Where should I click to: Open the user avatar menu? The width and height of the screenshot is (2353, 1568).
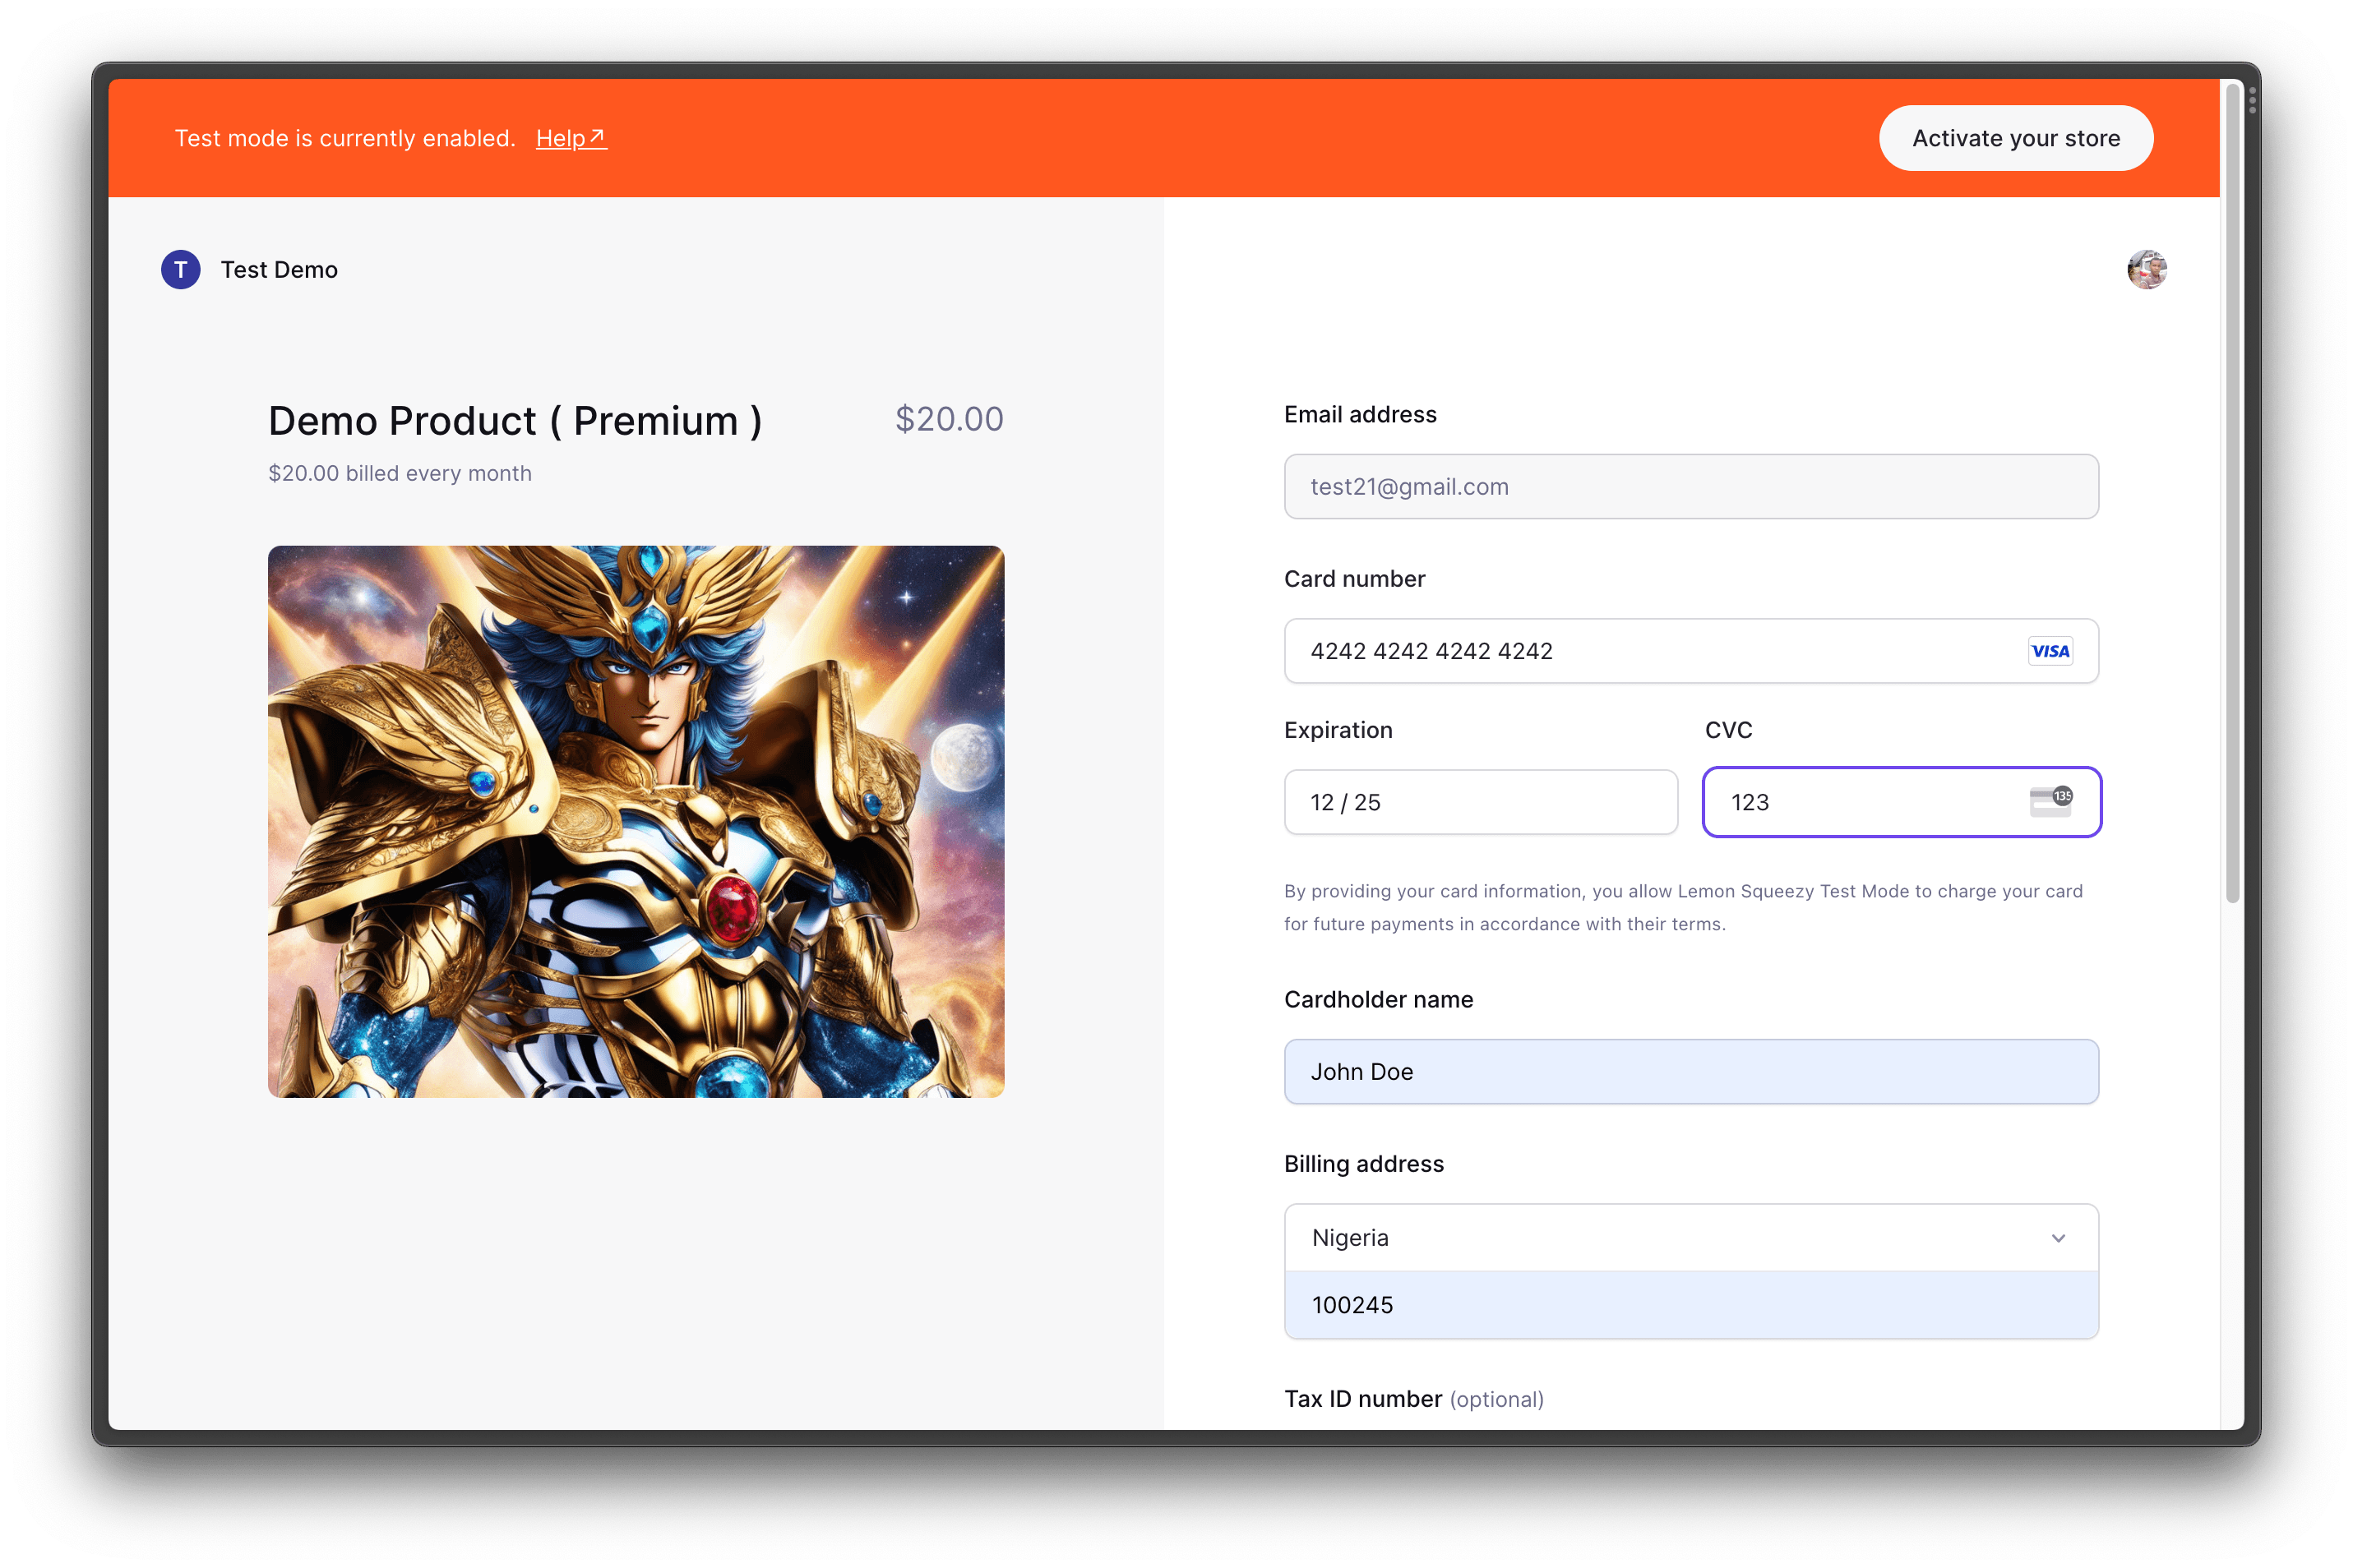2147,270
